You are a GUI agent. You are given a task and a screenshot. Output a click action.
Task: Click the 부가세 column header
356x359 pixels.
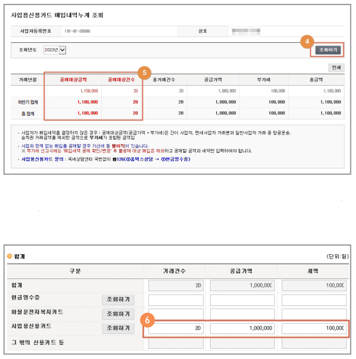tap(263, 80)
